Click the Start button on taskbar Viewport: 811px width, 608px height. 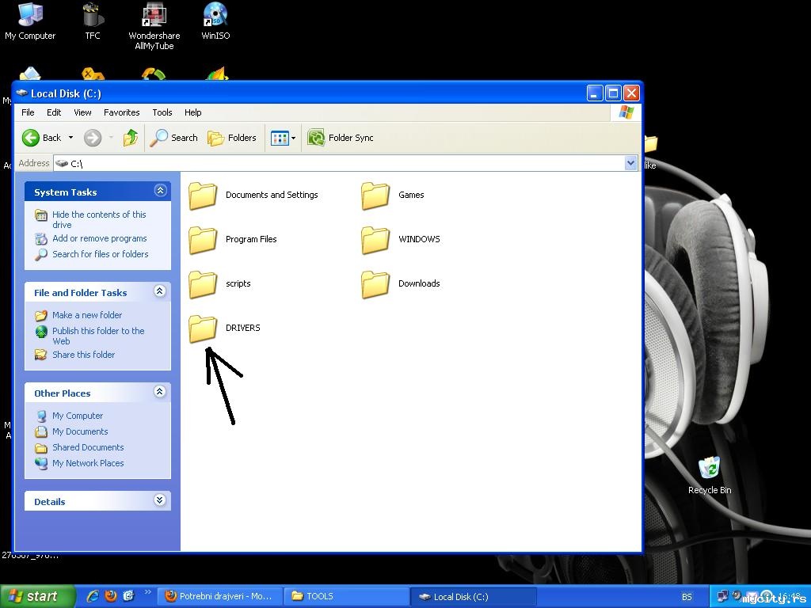tap(37, 596)
